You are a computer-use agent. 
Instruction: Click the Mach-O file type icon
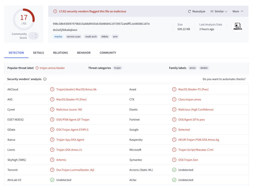click(238, 27)
